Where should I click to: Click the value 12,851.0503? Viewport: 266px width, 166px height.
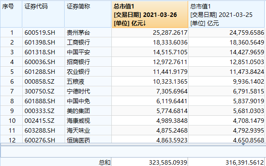click(247, 62)
